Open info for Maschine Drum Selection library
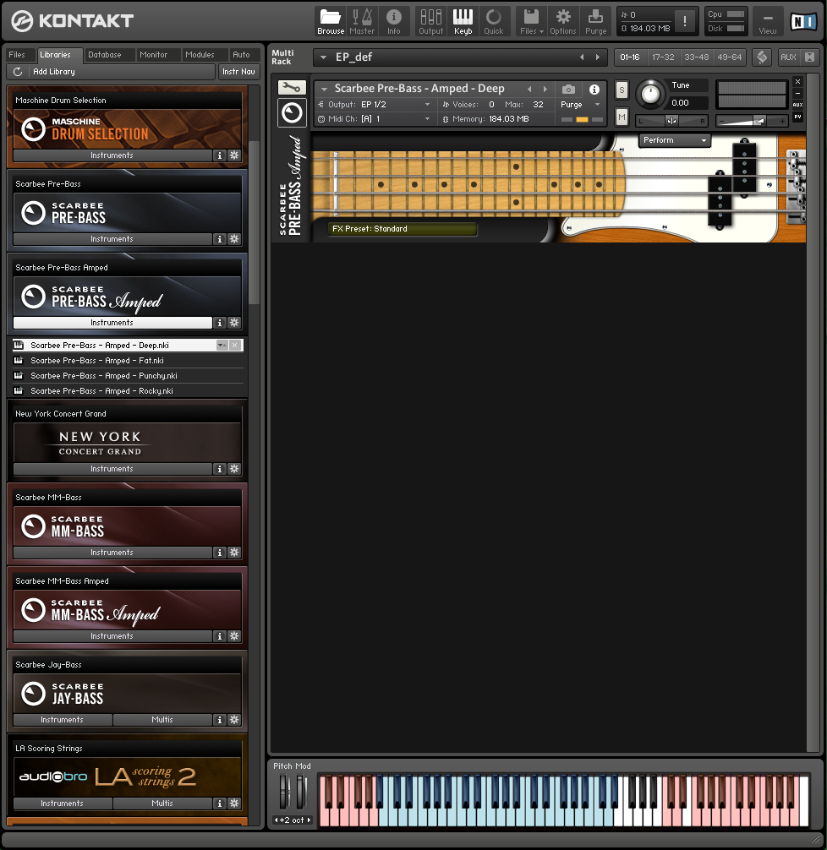Image resolution: width=827 pixels, height=850 pixels. coord(220,155)
